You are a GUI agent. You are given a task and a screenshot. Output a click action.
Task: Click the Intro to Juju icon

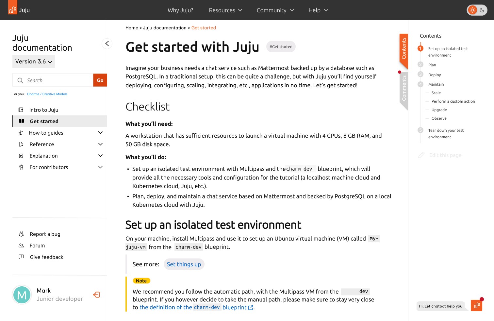21,110
